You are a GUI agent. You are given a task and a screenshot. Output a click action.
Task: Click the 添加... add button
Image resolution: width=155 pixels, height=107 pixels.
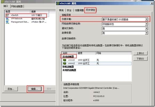[11, 89]
